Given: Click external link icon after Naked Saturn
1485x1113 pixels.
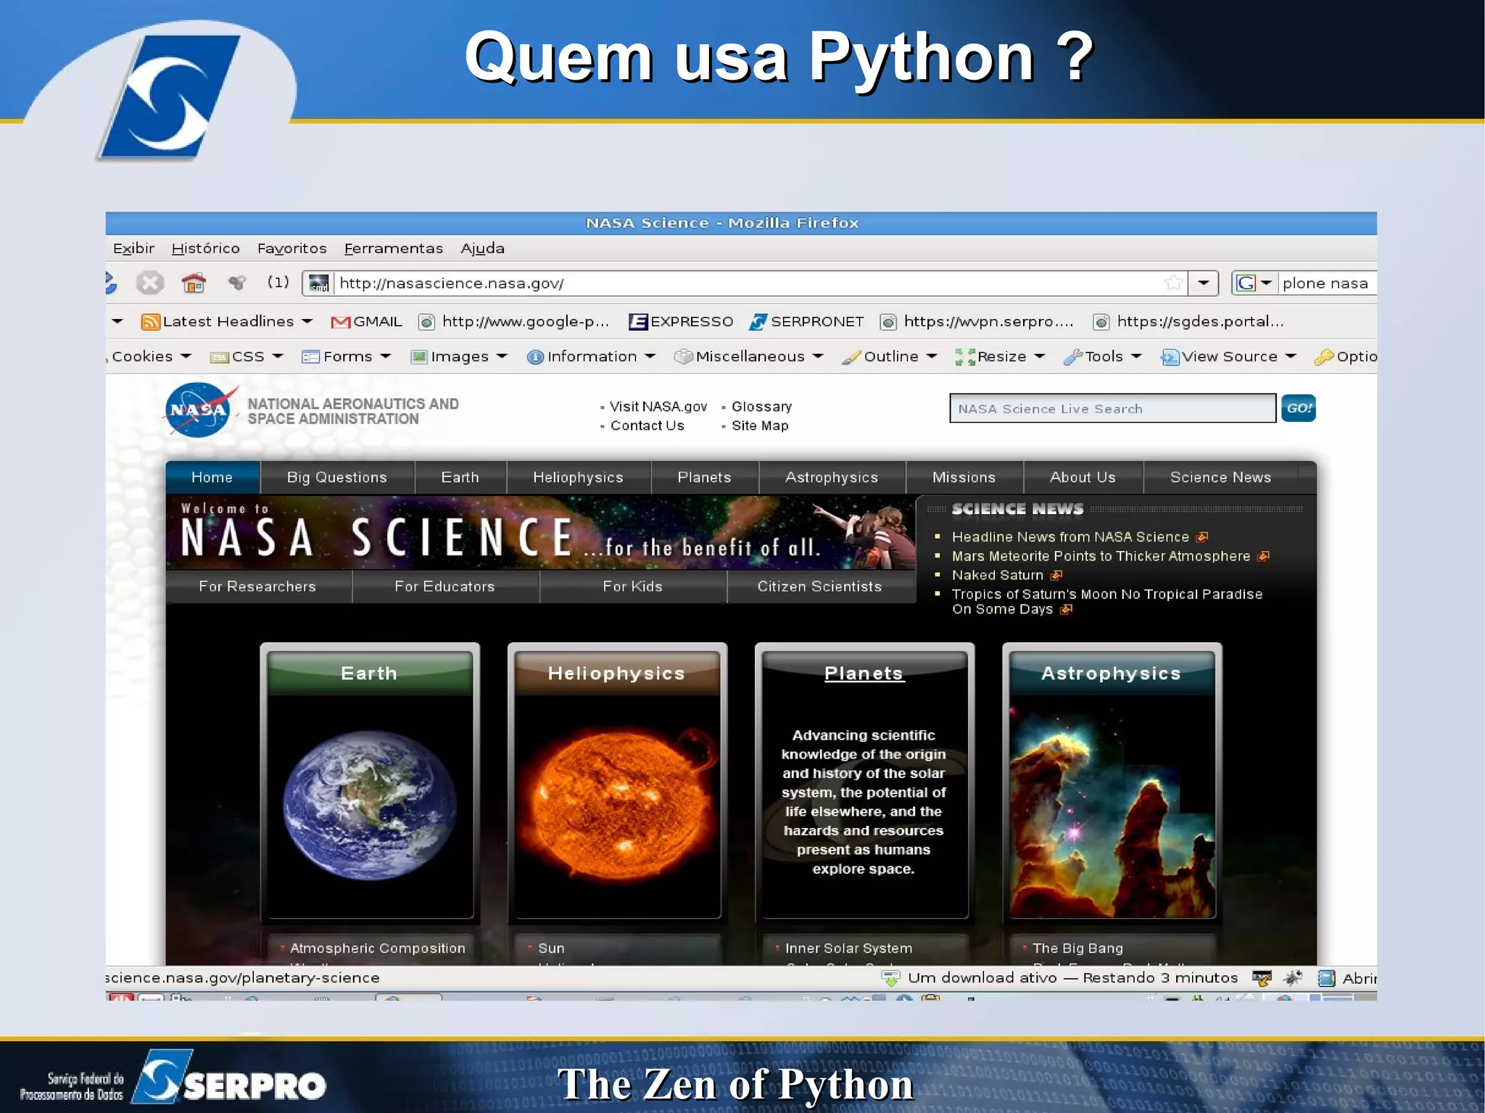Looking at the screenshot, I should click(1056, 576).
